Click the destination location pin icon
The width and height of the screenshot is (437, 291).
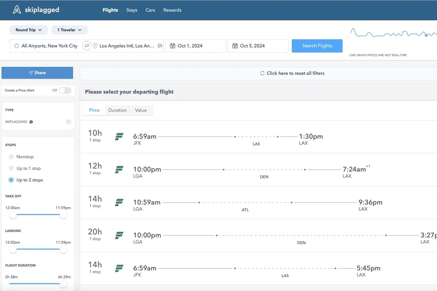[x=95, y=45]
